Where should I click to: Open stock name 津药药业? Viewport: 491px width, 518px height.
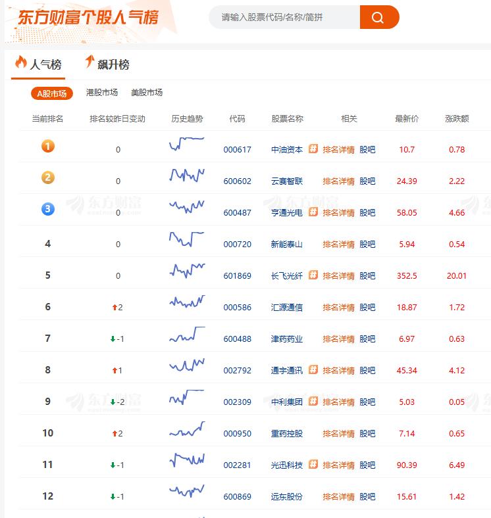tap(287, 339)
